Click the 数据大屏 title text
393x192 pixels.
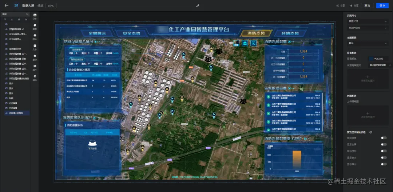tap(28, 5)
